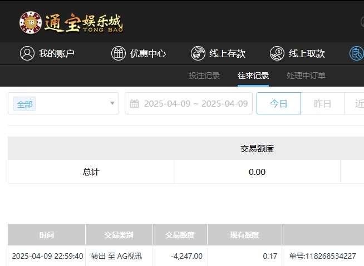Click the 交易额度 column header in records table
Screen dimensions: 364x266
pyautogui.click(x=180, y=235)
